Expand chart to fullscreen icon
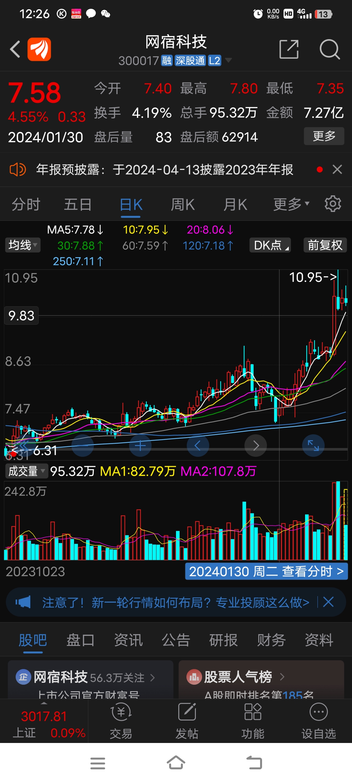This screenshot has width=352, height=784. tap(313, 445)
